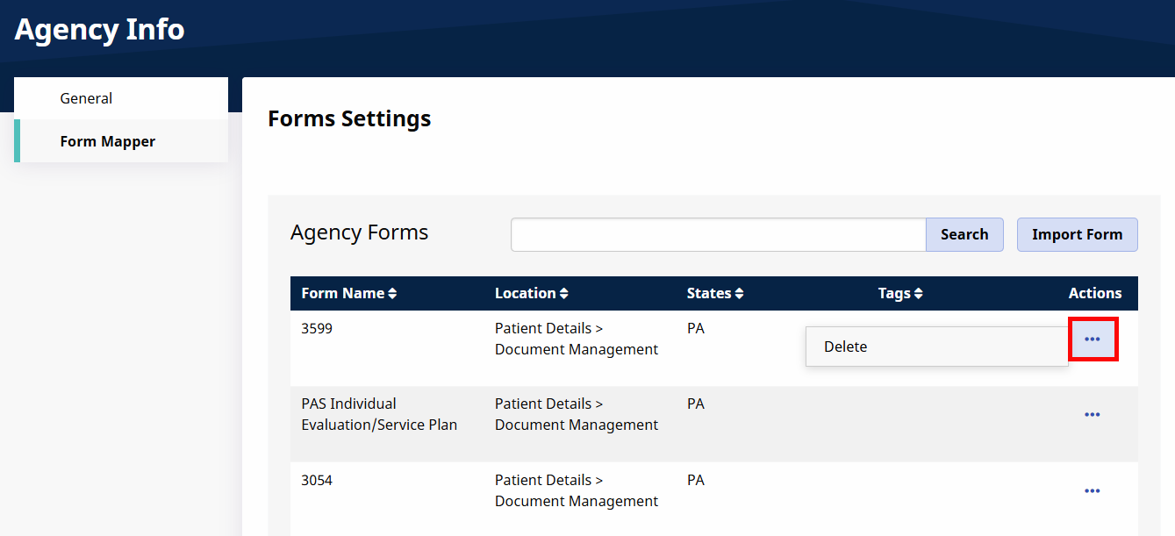Screen dimensions: 1175x536
Task: Sort by States arrows icon
Action: [740, 294]
